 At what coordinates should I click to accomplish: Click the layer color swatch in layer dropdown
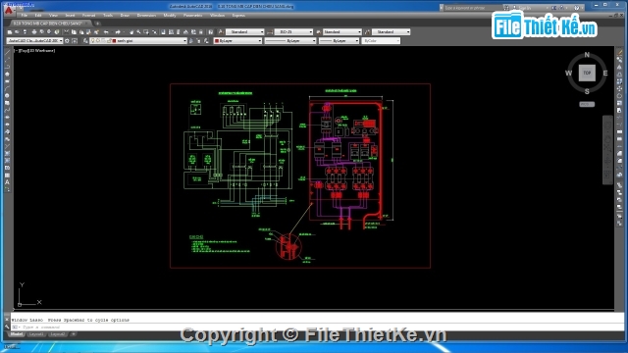(114, 41)
